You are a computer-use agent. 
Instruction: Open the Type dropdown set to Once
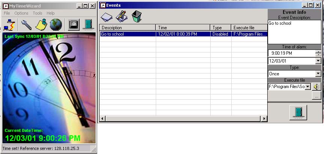pos(318,74)
